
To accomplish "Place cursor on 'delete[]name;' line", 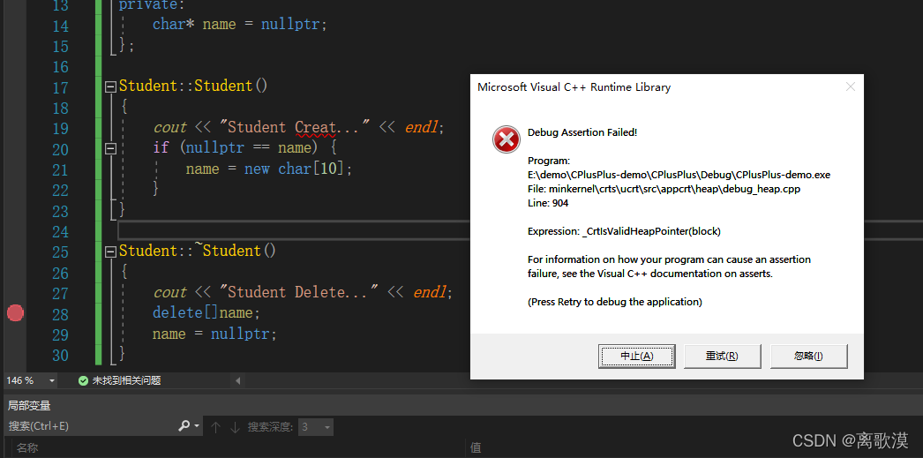I will [206, 312].
